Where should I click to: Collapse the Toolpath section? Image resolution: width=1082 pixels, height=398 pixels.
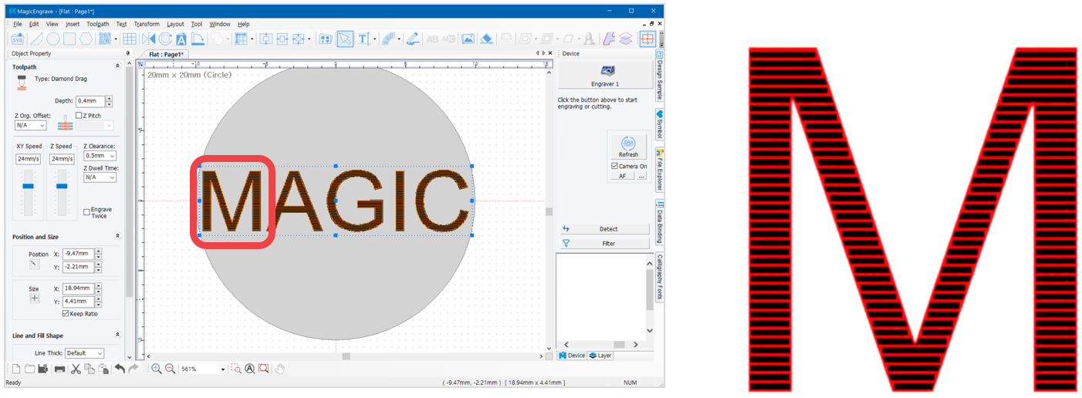117,67
